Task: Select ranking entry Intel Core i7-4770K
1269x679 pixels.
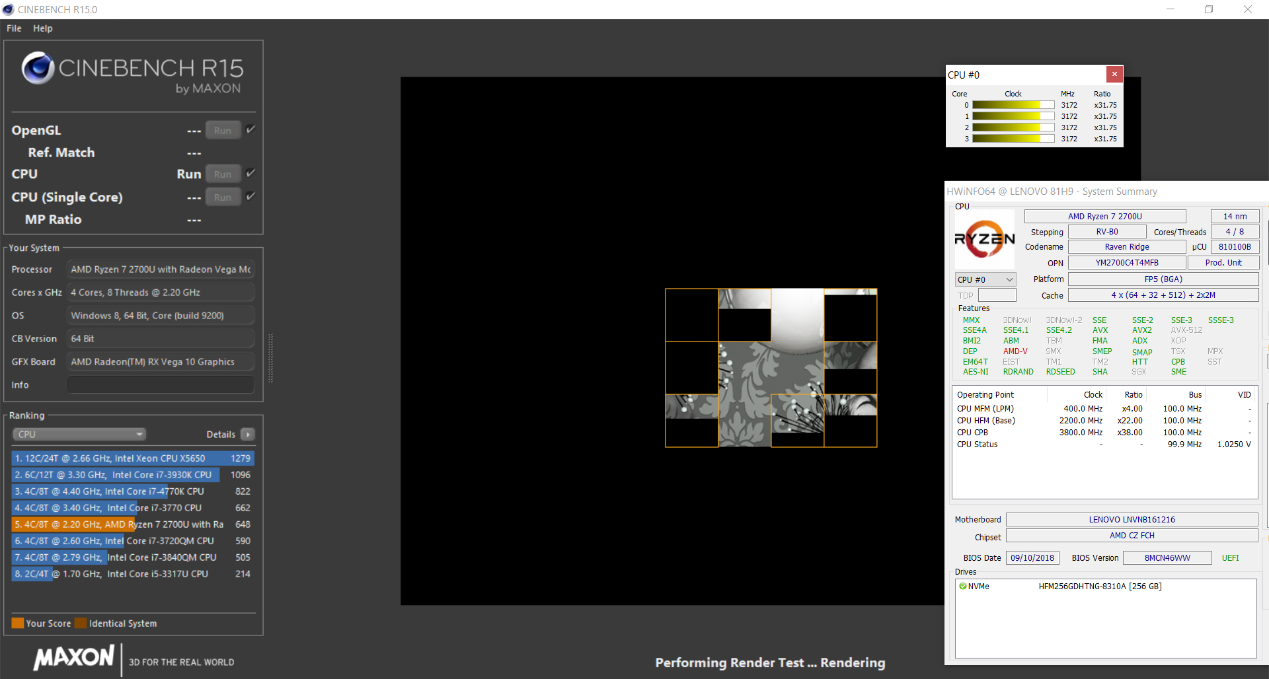Action: coord(133,491)
